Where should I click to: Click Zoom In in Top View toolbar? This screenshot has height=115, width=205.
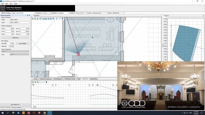(x=33, y=19)
